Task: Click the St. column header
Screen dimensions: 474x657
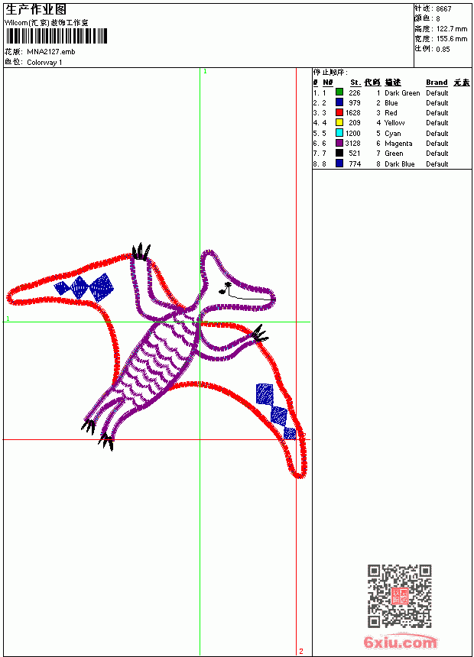Action: pyautogui.click(x=355, y=83)
